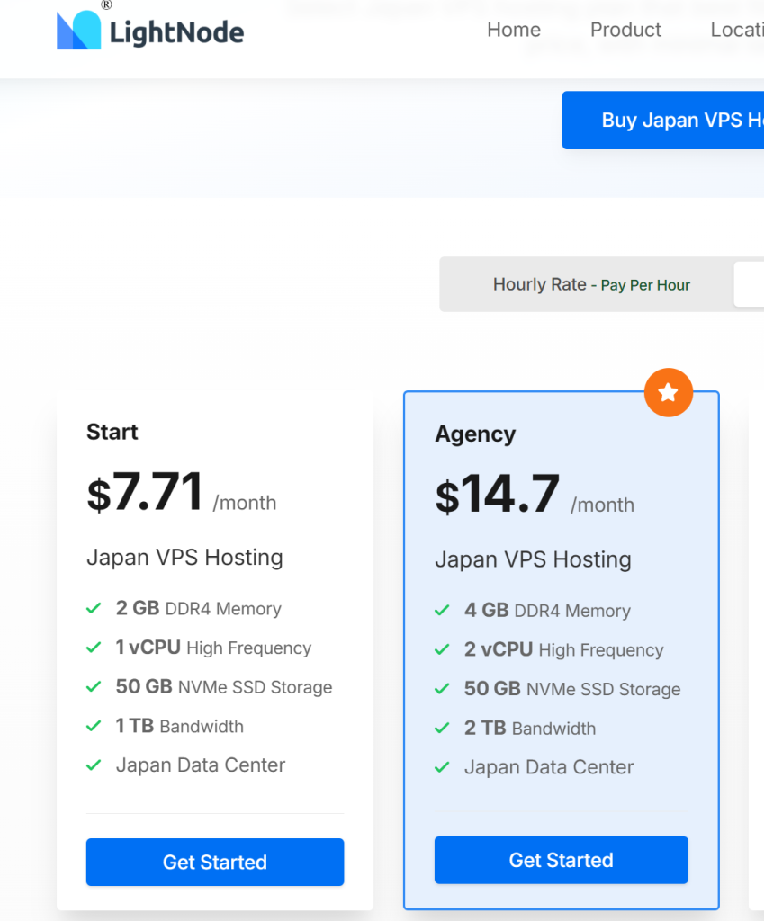Click 50 GB NVMe SSD Storage in Start plan
The height and width of the screenshot is (921, 764).
coord(224,686)
